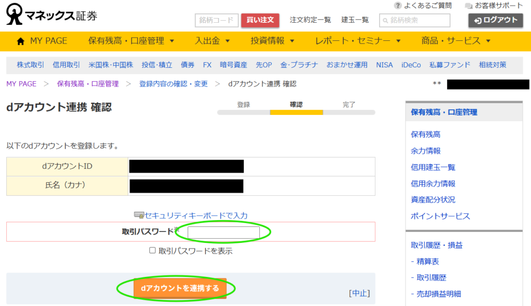
Task: Open 余力情報 in the sidebar
Action: coord(425,151)
